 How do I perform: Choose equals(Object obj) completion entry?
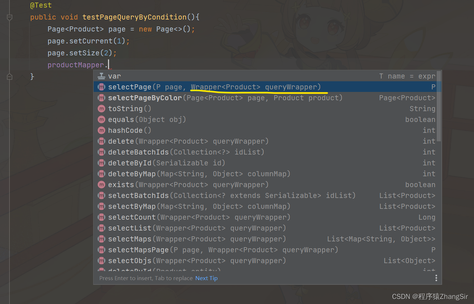[x=265, y=119]
